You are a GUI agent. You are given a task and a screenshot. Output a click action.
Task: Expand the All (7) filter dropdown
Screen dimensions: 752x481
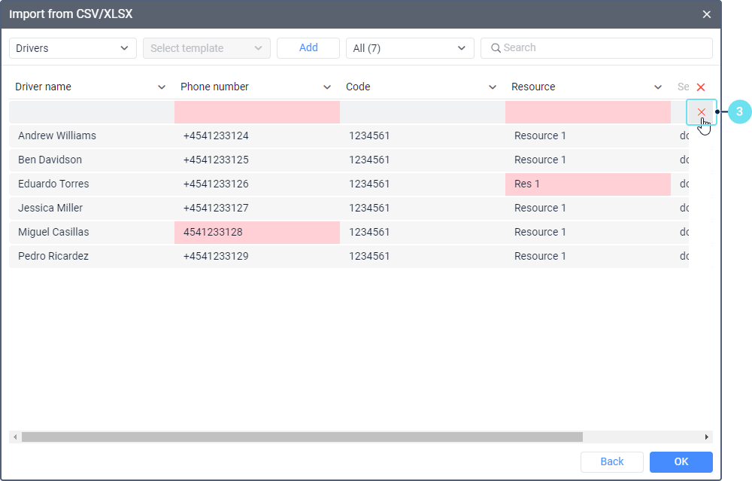409,48
